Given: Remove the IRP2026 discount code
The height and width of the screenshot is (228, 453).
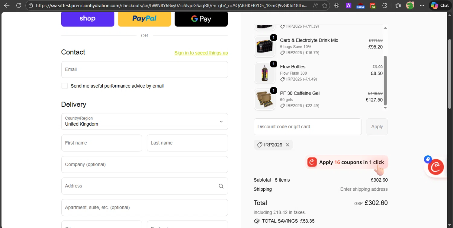Looking at the screenshot, I should [288, 145].
